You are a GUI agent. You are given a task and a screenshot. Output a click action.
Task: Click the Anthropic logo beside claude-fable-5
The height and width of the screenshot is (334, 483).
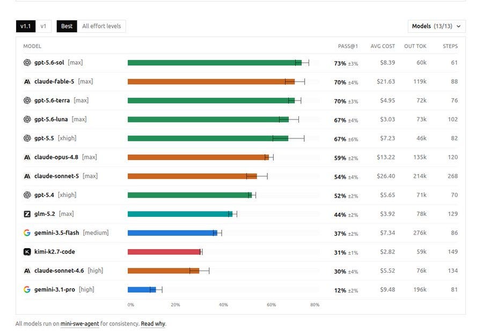point(27,82)
